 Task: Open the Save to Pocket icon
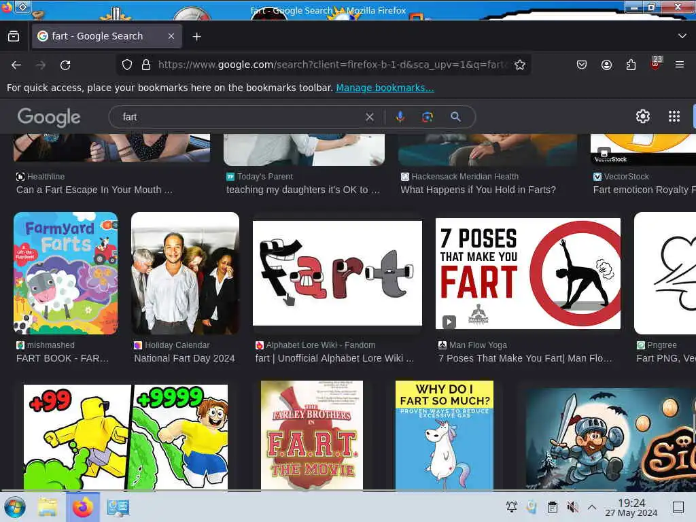tap(582, 65)
